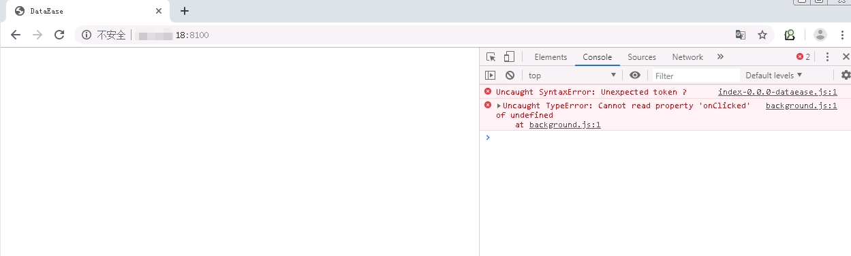Show more DevTools tabs chevron
This screenshot has height=256, width=851.
720,57
